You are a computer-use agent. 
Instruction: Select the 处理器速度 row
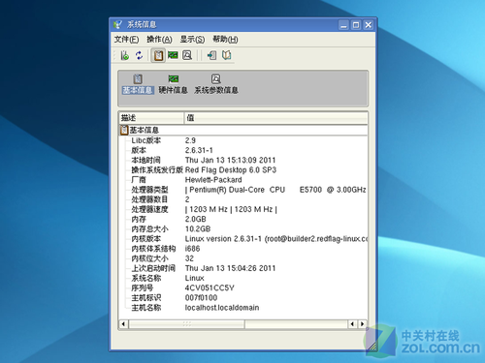243,209
